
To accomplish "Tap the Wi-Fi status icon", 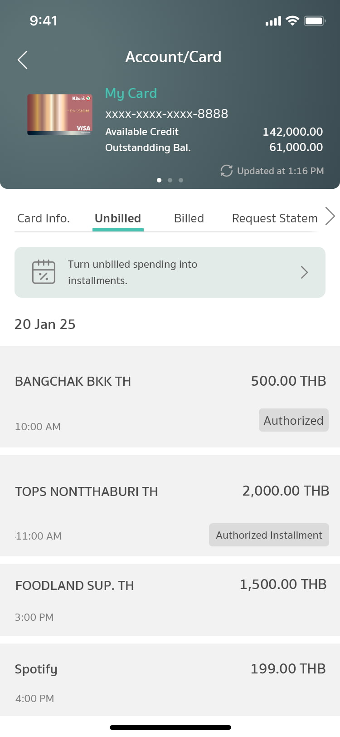I will [293, 21].
